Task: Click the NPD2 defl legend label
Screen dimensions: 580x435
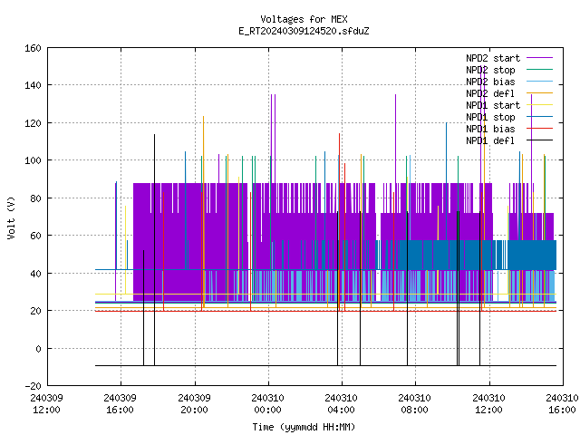Action: [x=490, y=93]
